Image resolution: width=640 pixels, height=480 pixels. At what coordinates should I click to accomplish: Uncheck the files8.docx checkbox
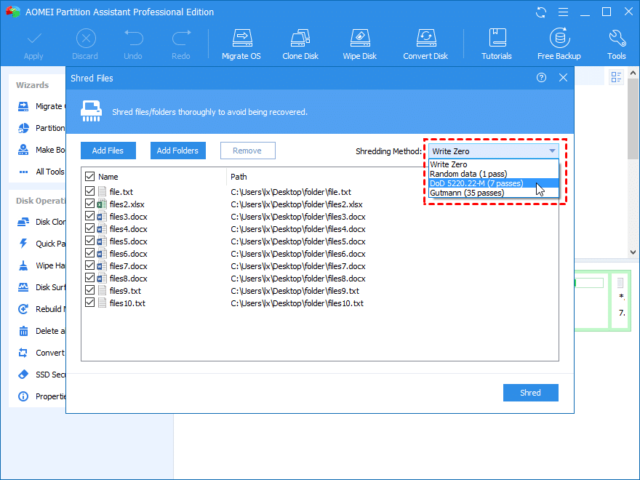(89, 278)
